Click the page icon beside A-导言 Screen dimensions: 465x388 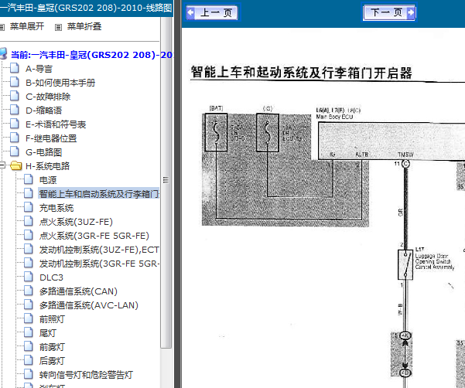click(x=15, y=68)
